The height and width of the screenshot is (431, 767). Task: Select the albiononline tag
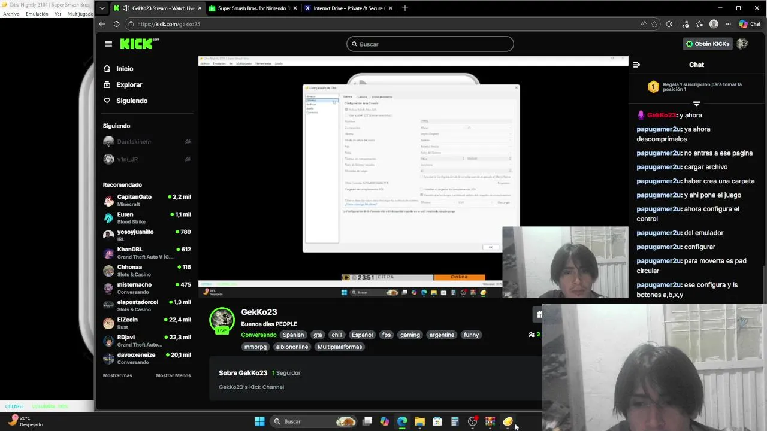click(x=292, y=347)
